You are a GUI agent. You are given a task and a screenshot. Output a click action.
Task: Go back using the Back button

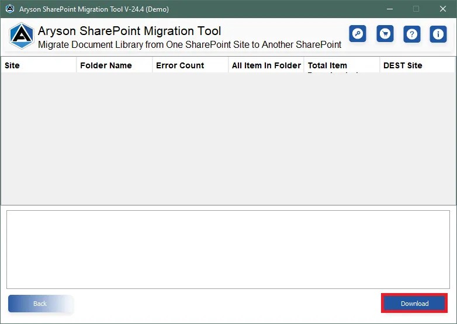tap(40, 304)
